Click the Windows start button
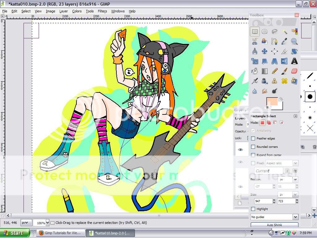Viewport: 317px width, 244px height. click(15, 233)
